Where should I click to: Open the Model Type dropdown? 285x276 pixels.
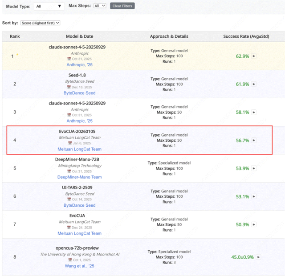[x=49, y=6]
